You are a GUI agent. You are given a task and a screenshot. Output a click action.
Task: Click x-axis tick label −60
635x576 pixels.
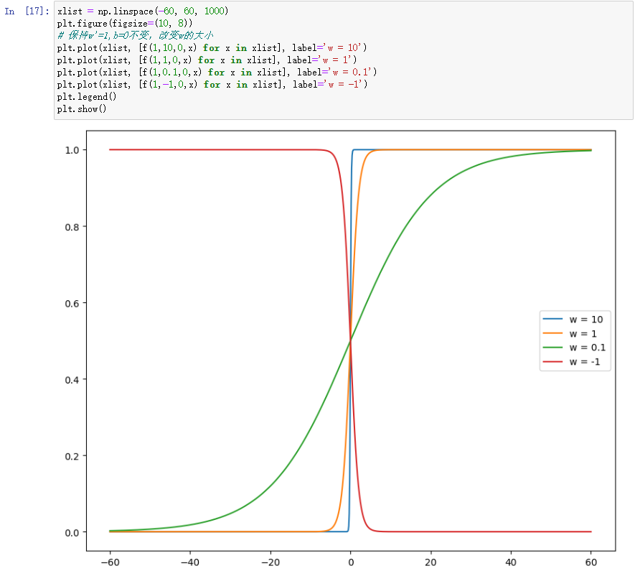110,562
